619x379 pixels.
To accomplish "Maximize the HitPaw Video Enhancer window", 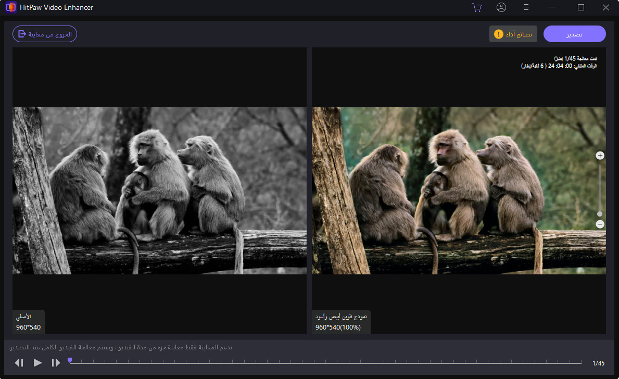I will 581,7.
